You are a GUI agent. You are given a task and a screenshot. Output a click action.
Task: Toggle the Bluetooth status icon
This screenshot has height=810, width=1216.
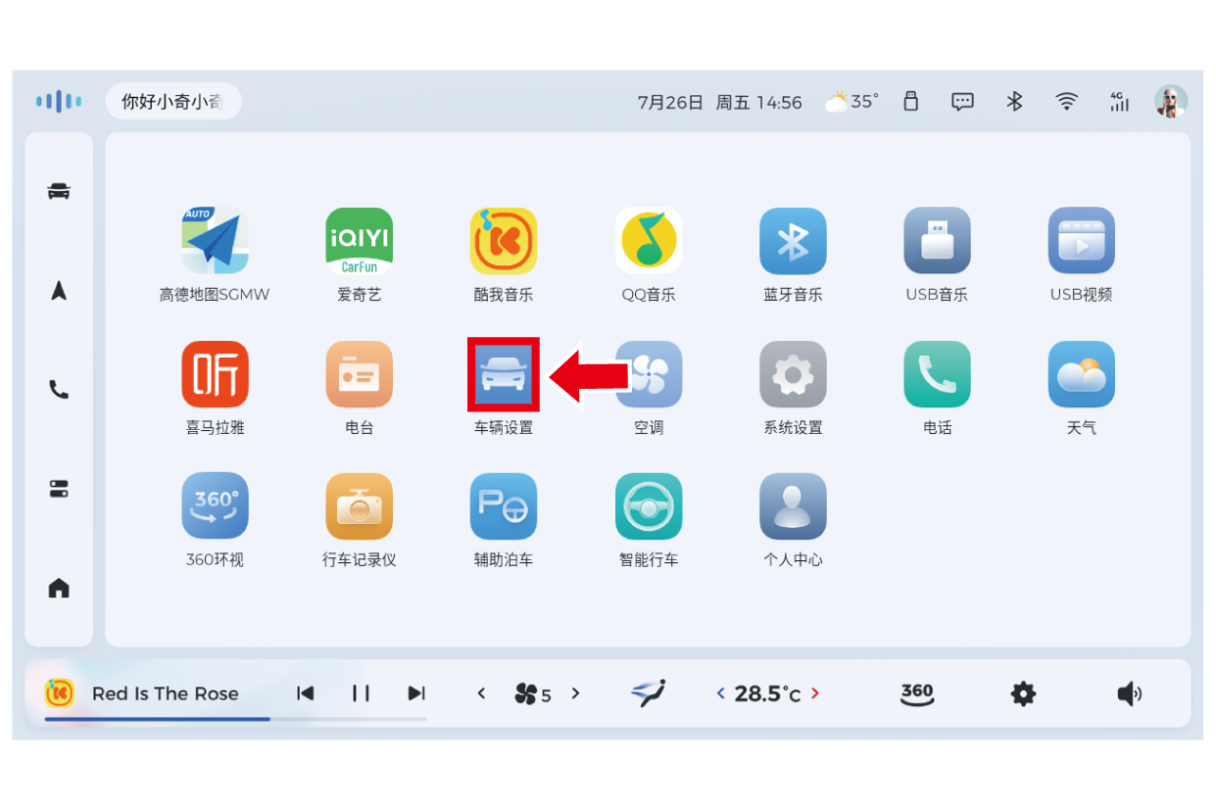1015,101
